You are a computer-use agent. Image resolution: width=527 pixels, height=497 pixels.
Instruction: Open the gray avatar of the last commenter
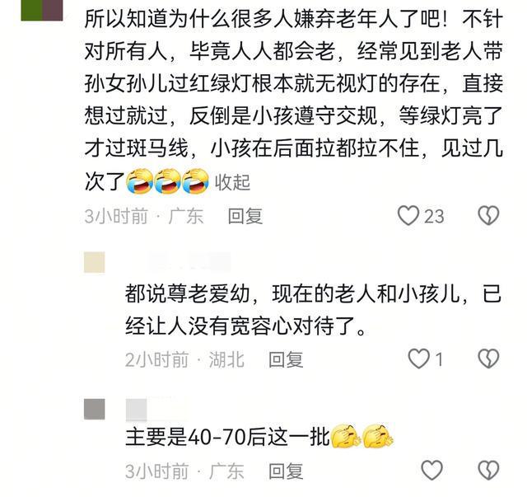(95, 409)
